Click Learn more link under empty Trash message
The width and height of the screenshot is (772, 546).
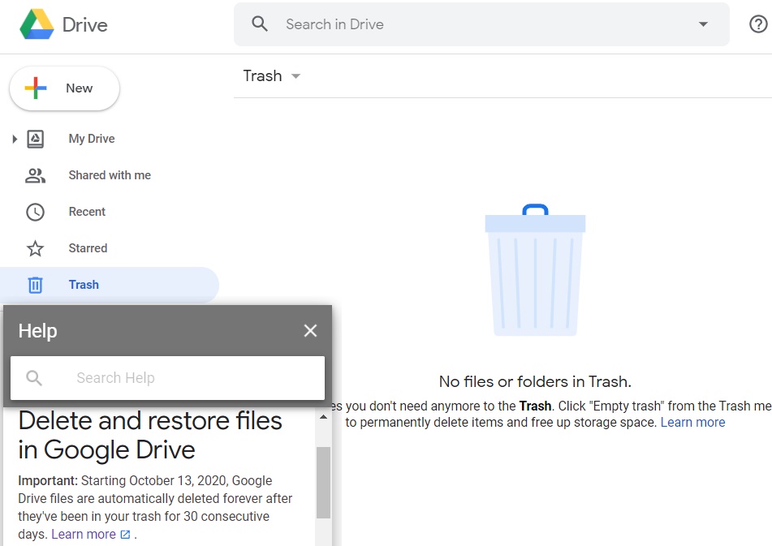tap(692, 422)
